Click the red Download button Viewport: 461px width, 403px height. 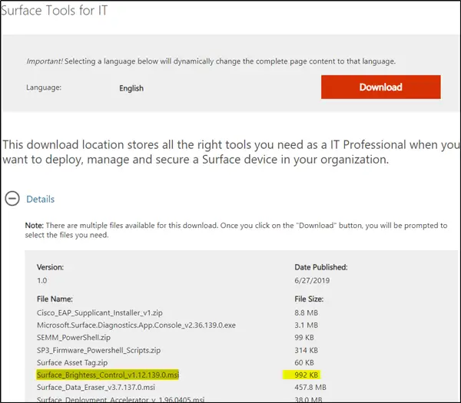(x=381, y=87)
